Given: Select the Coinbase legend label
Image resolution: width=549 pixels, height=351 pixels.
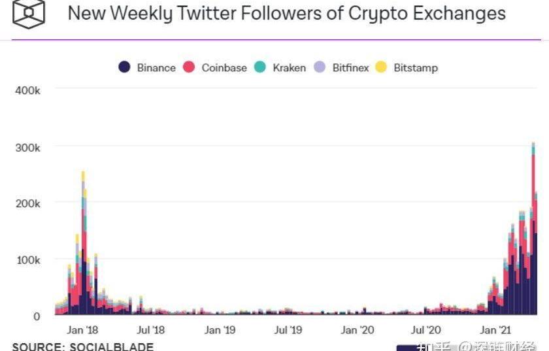Looking at the screenshot, I should click(x=224, y=68).
